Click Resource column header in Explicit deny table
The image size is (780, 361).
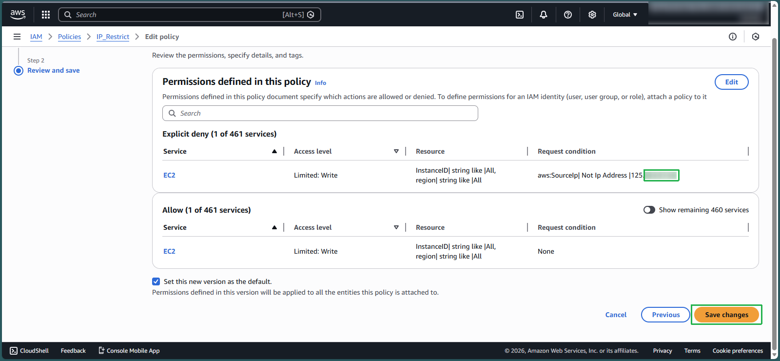pos(430,151)
